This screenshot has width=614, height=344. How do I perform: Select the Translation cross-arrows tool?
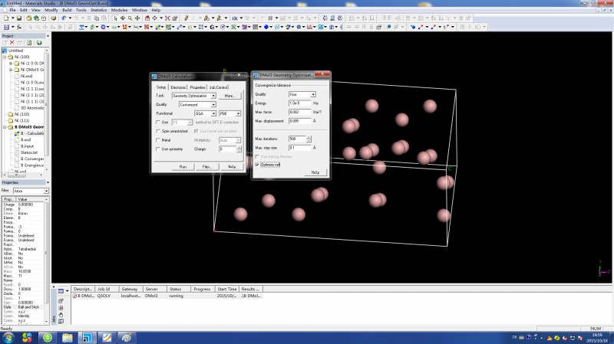point(137,18)
